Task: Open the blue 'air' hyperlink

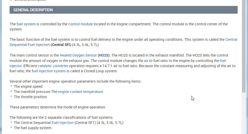Action: [146, 61]
